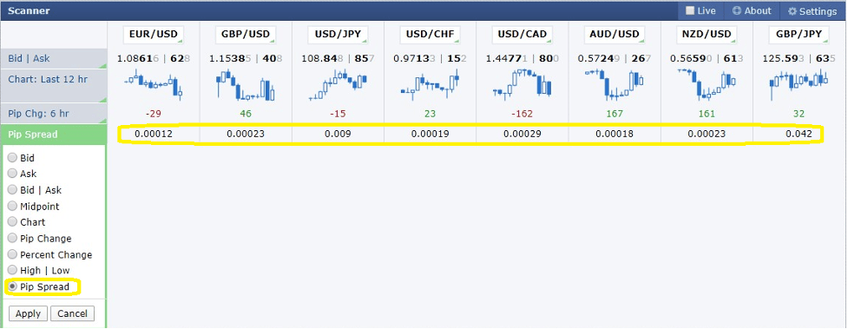Expand the Chart: Last 12 hr row header
Image resolution: width=848 pixels, height=329 pixels.
53,85
